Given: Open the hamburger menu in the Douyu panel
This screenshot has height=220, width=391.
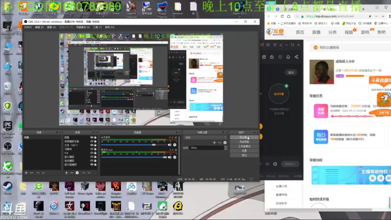Looking at the screenshot, I should coord(281,45).
